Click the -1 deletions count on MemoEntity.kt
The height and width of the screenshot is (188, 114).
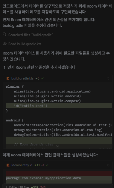(x=43, y=165)
